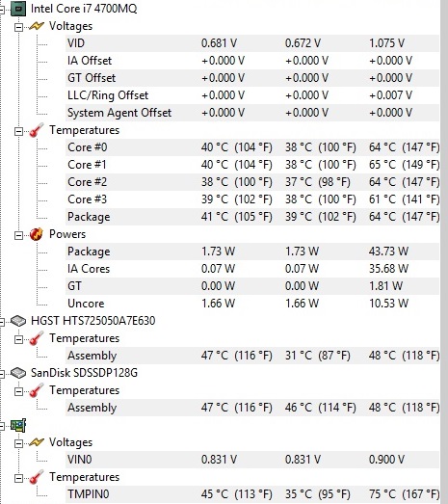This screenshot has height=504, width=448.
Task: Collapse the CPU Temperatures section
Action: (x=19, y=131)
